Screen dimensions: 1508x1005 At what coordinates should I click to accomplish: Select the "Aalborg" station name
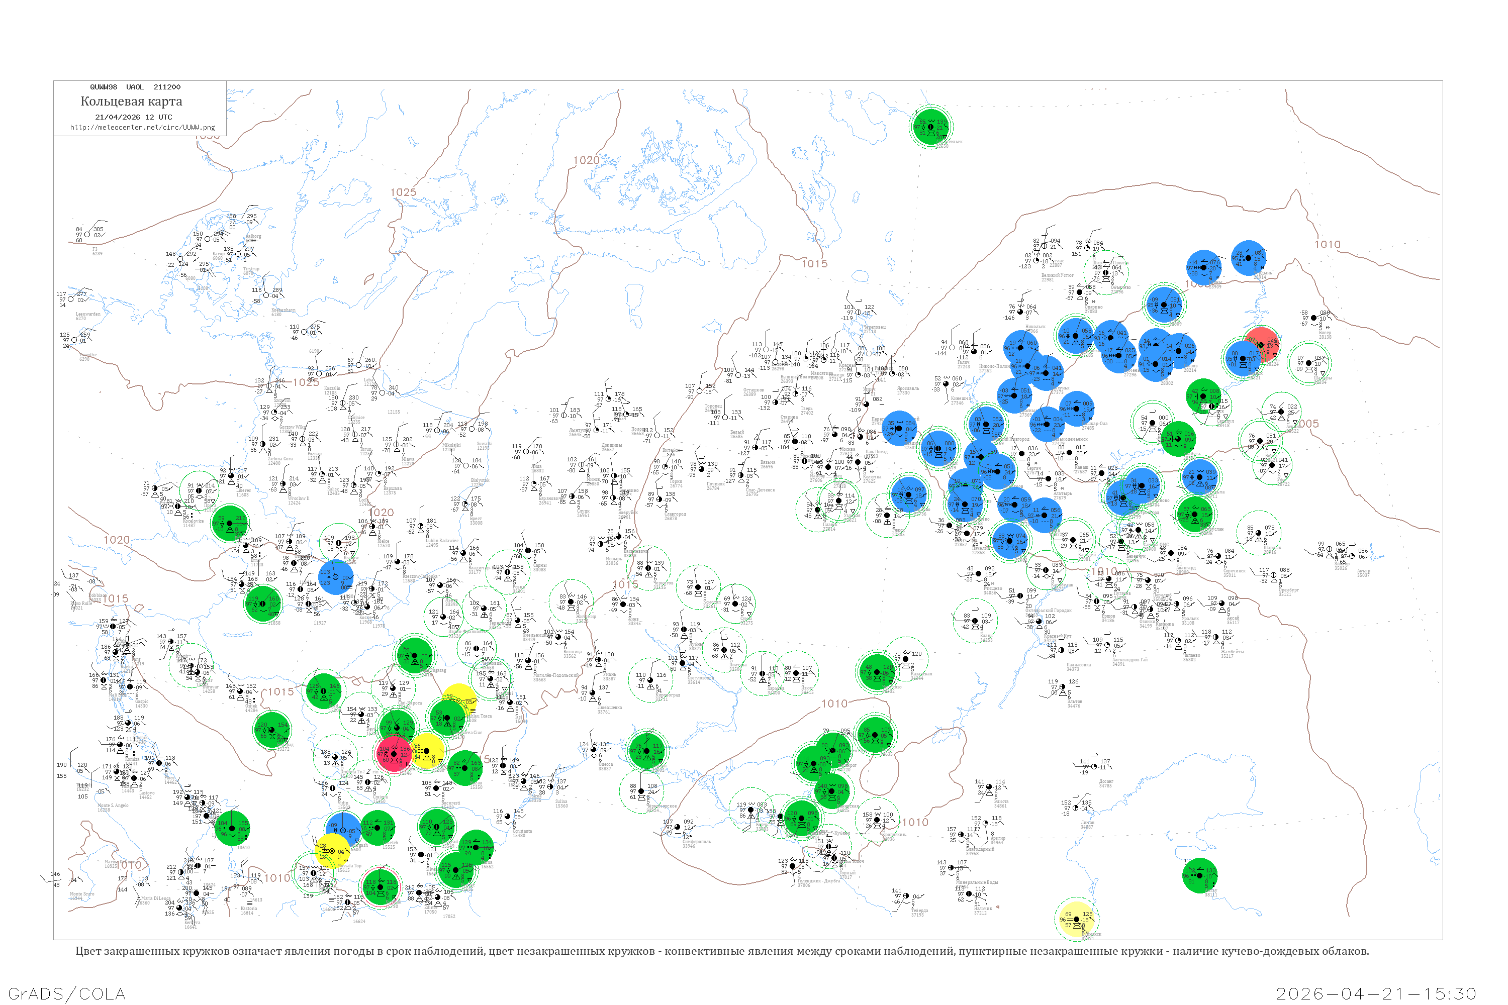[x=253, y=237]
